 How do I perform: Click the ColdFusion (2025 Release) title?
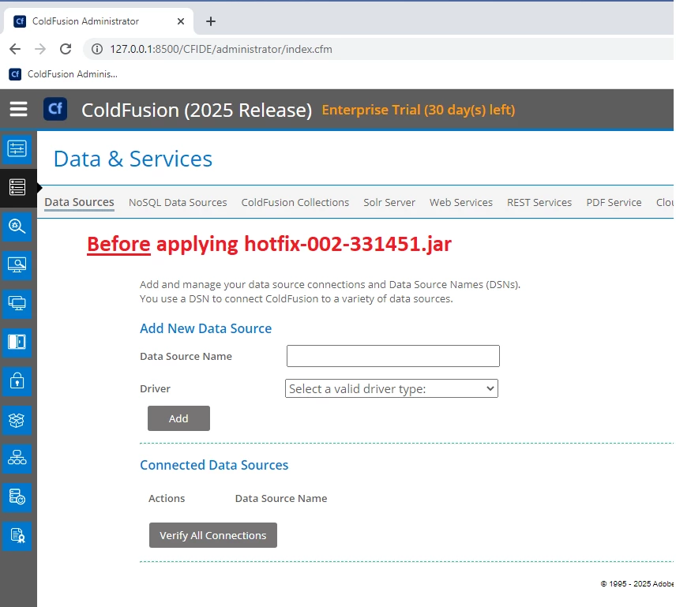pos(197,110)
